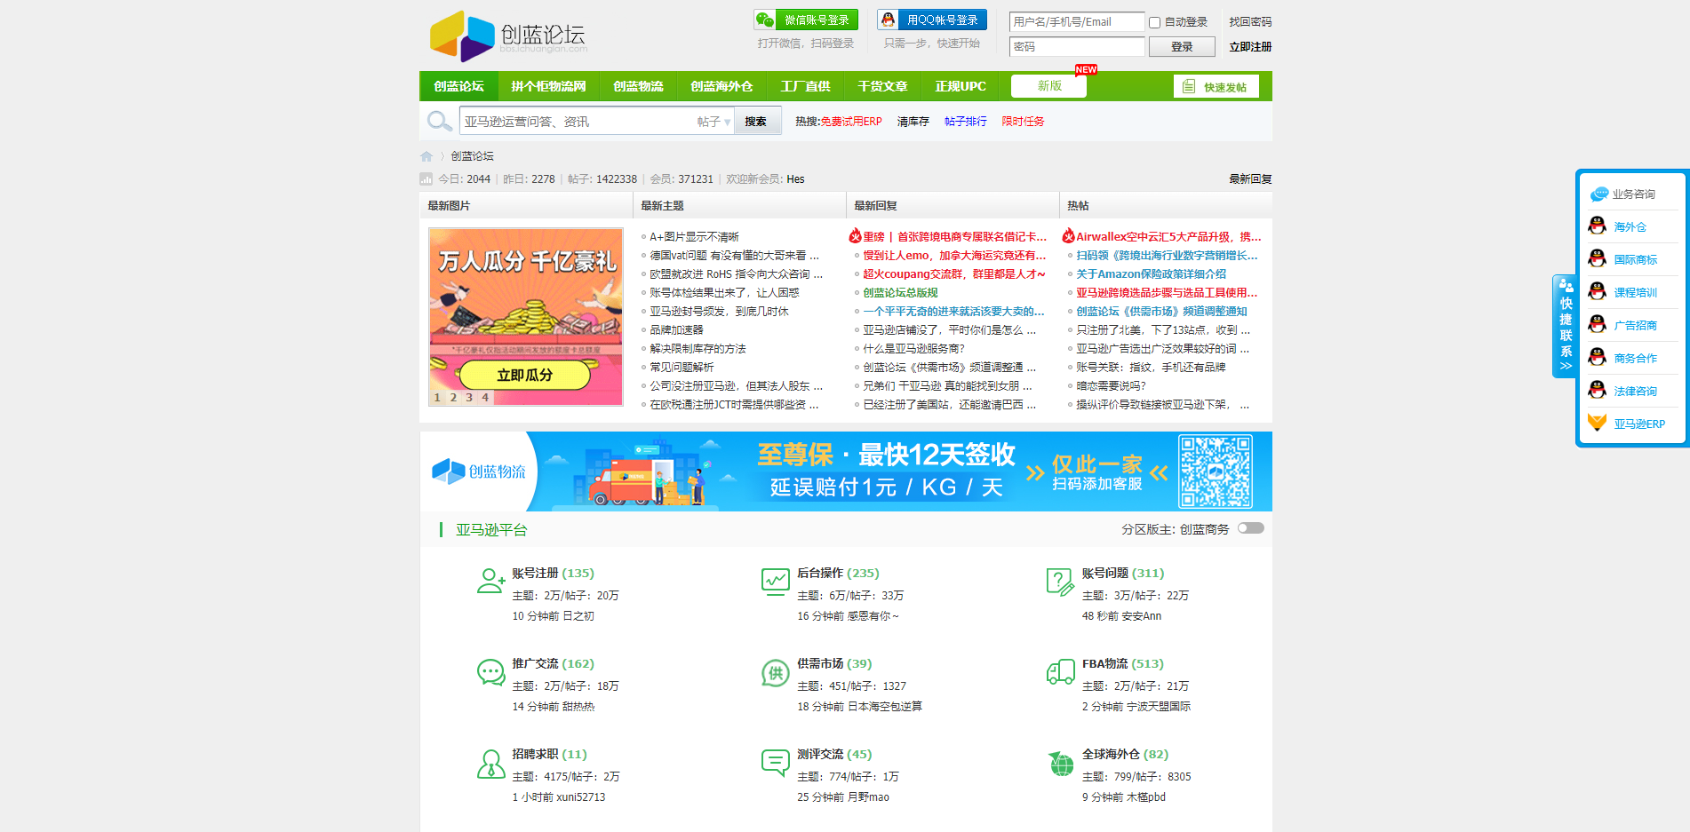Click the 免费试用ERP hot search link
The height and width of the screenshot is (832, 1690).
tap(851, 122)
